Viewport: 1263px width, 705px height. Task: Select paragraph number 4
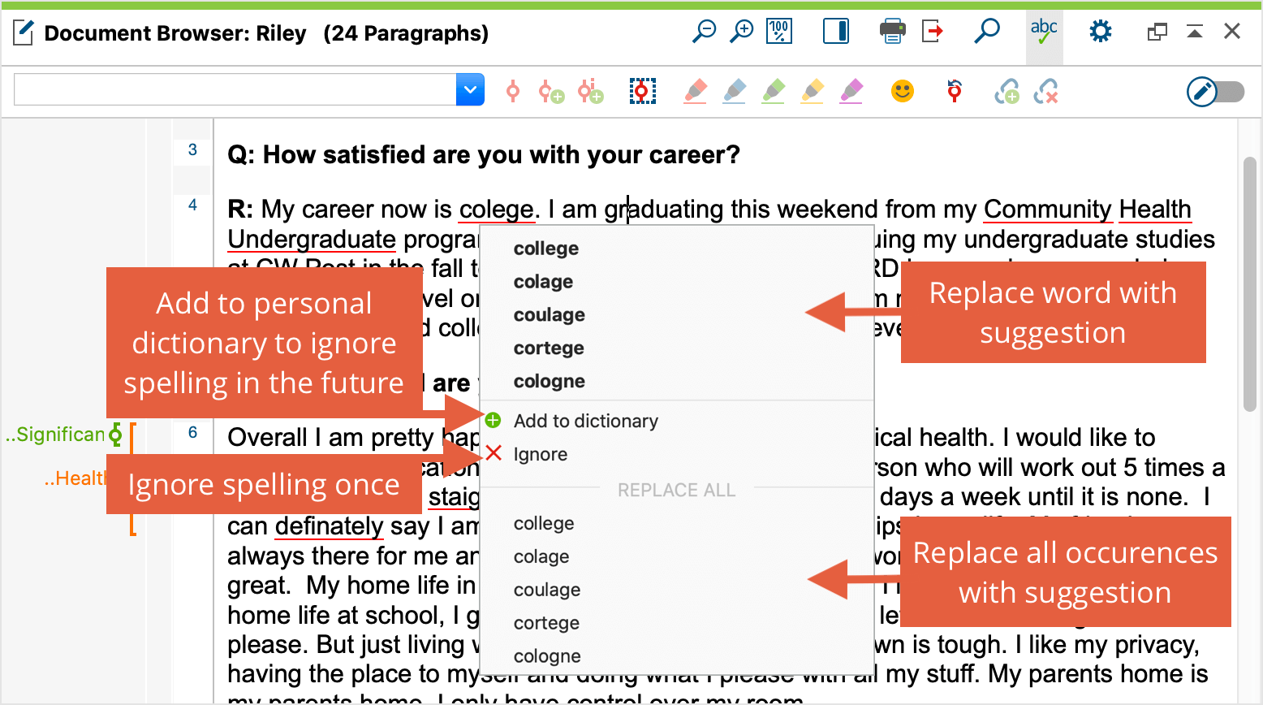pyautogui.click(x=192, y=205)
